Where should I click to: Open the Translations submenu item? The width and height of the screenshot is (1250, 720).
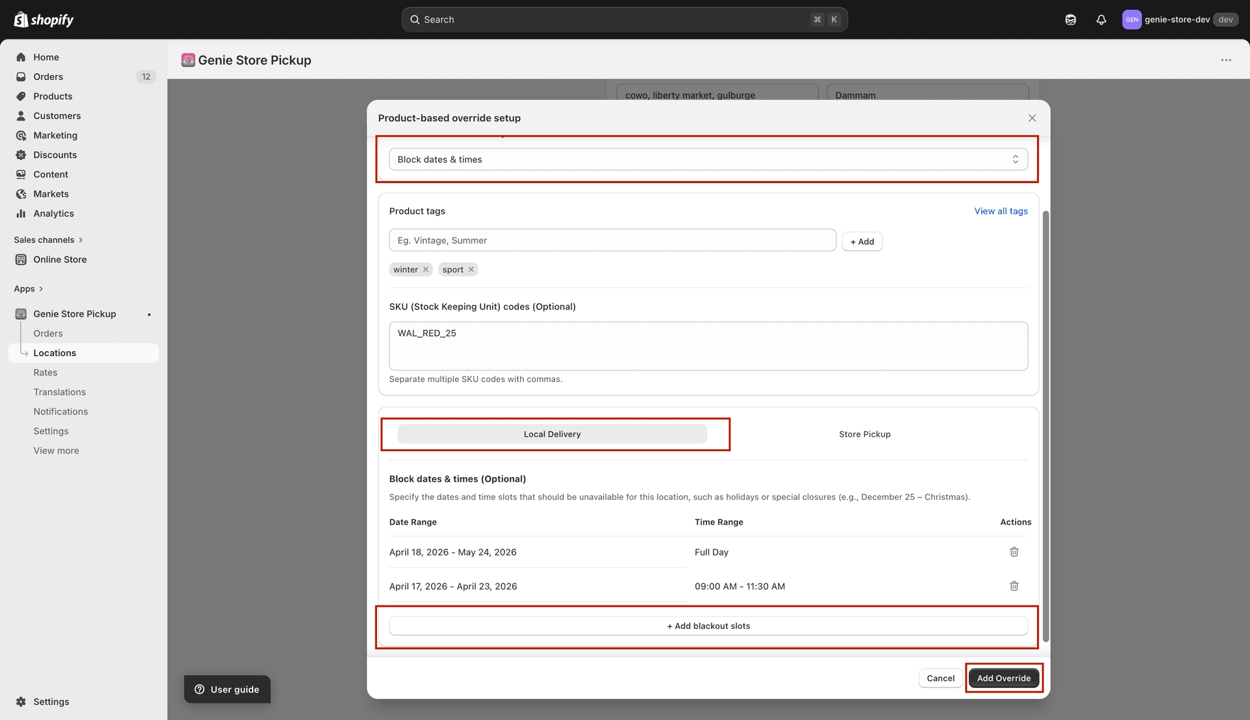tap(60, 392)
